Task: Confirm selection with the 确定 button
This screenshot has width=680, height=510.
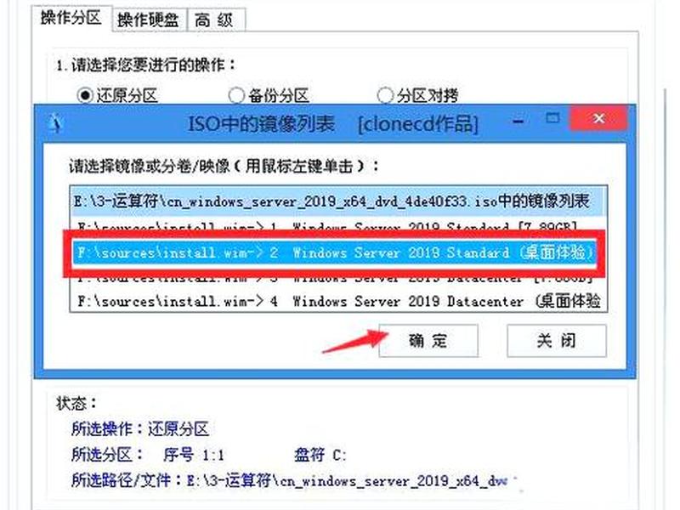Action: (x=428, y=341)
